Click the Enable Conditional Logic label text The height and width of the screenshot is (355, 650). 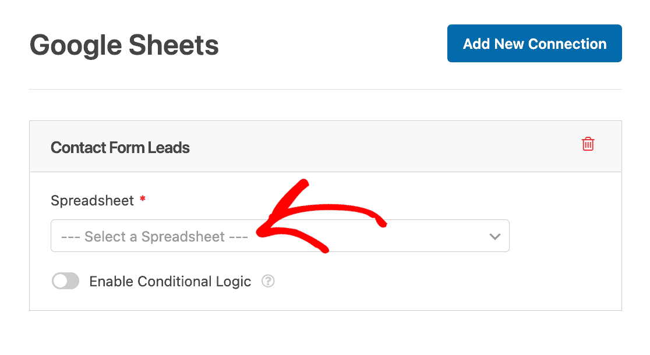coord(170,281)
